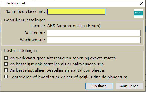Click the 'Debiteurnr:' label
146x92 pixels.
(x=35, y=33)
